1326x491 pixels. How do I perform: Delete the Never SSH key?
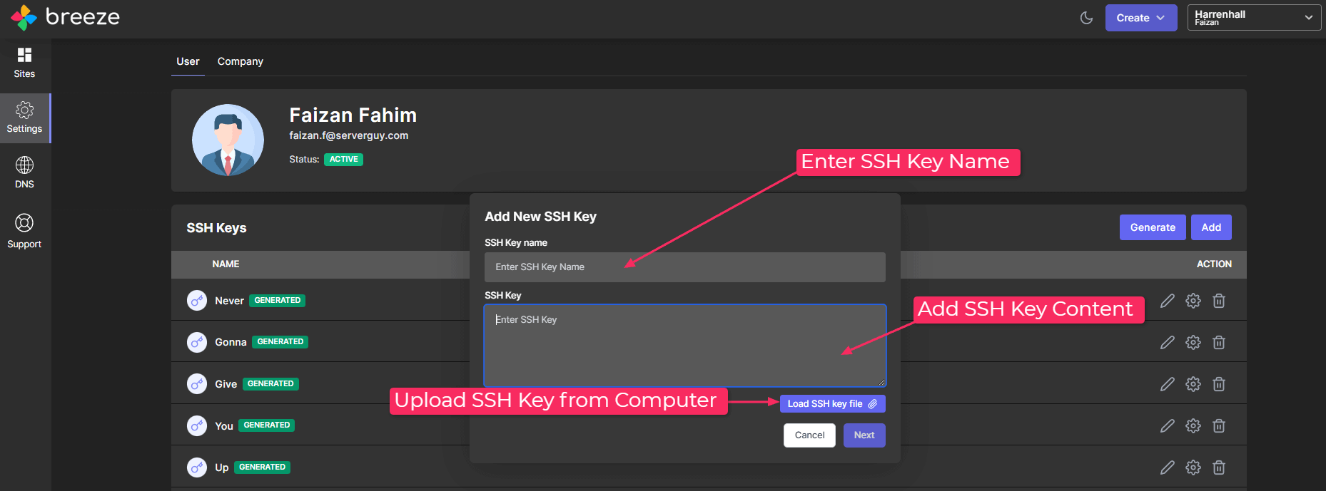pos(1219,301)
